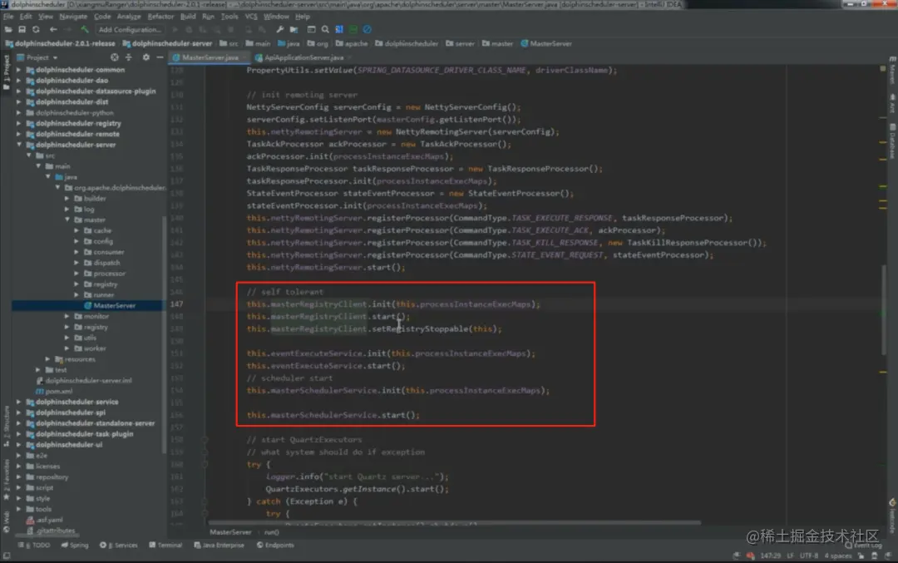
Task: Open the File menu
Action: [8, 17]
